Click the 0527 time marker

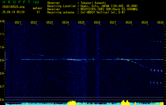coord(113,22)
